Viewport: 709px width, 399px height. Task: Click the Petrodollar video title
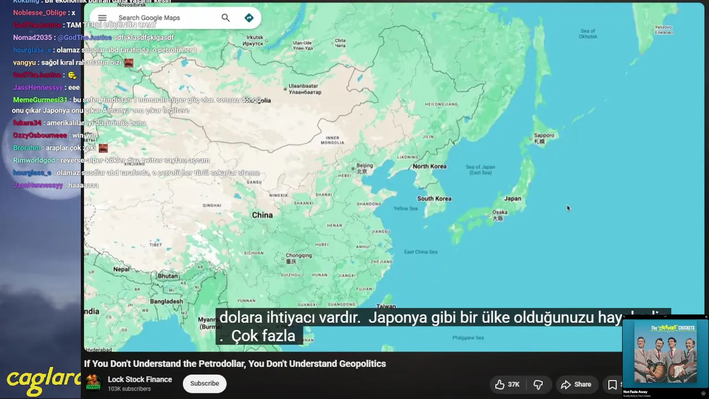click(235, 364)
